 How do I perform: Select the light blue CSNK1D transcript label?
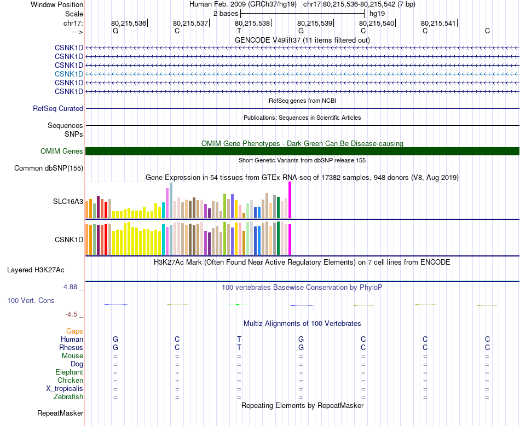click(x=69, y=74)
